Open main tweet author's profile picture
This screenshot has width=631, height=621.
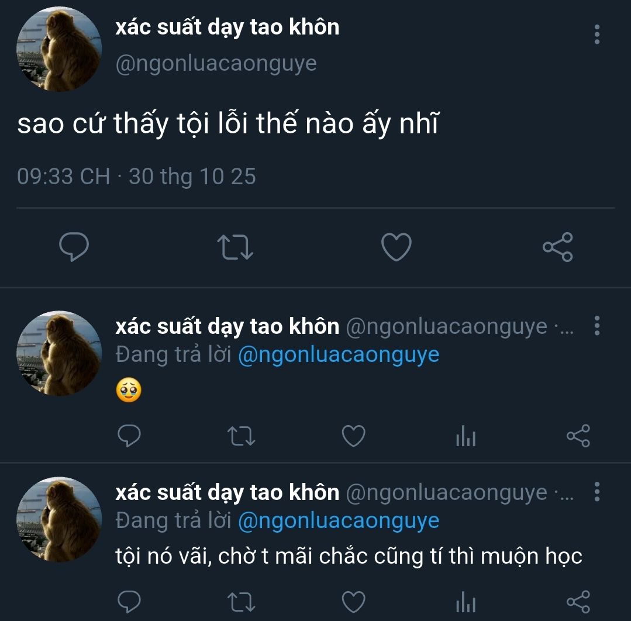58,49
